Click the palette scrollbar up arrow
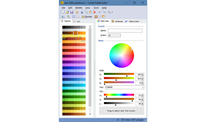The image size is (211, 122). click(x=90, y=26)
